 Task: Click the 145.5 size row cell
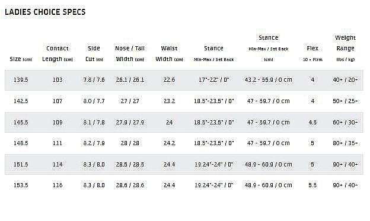[x=21, y=123]
